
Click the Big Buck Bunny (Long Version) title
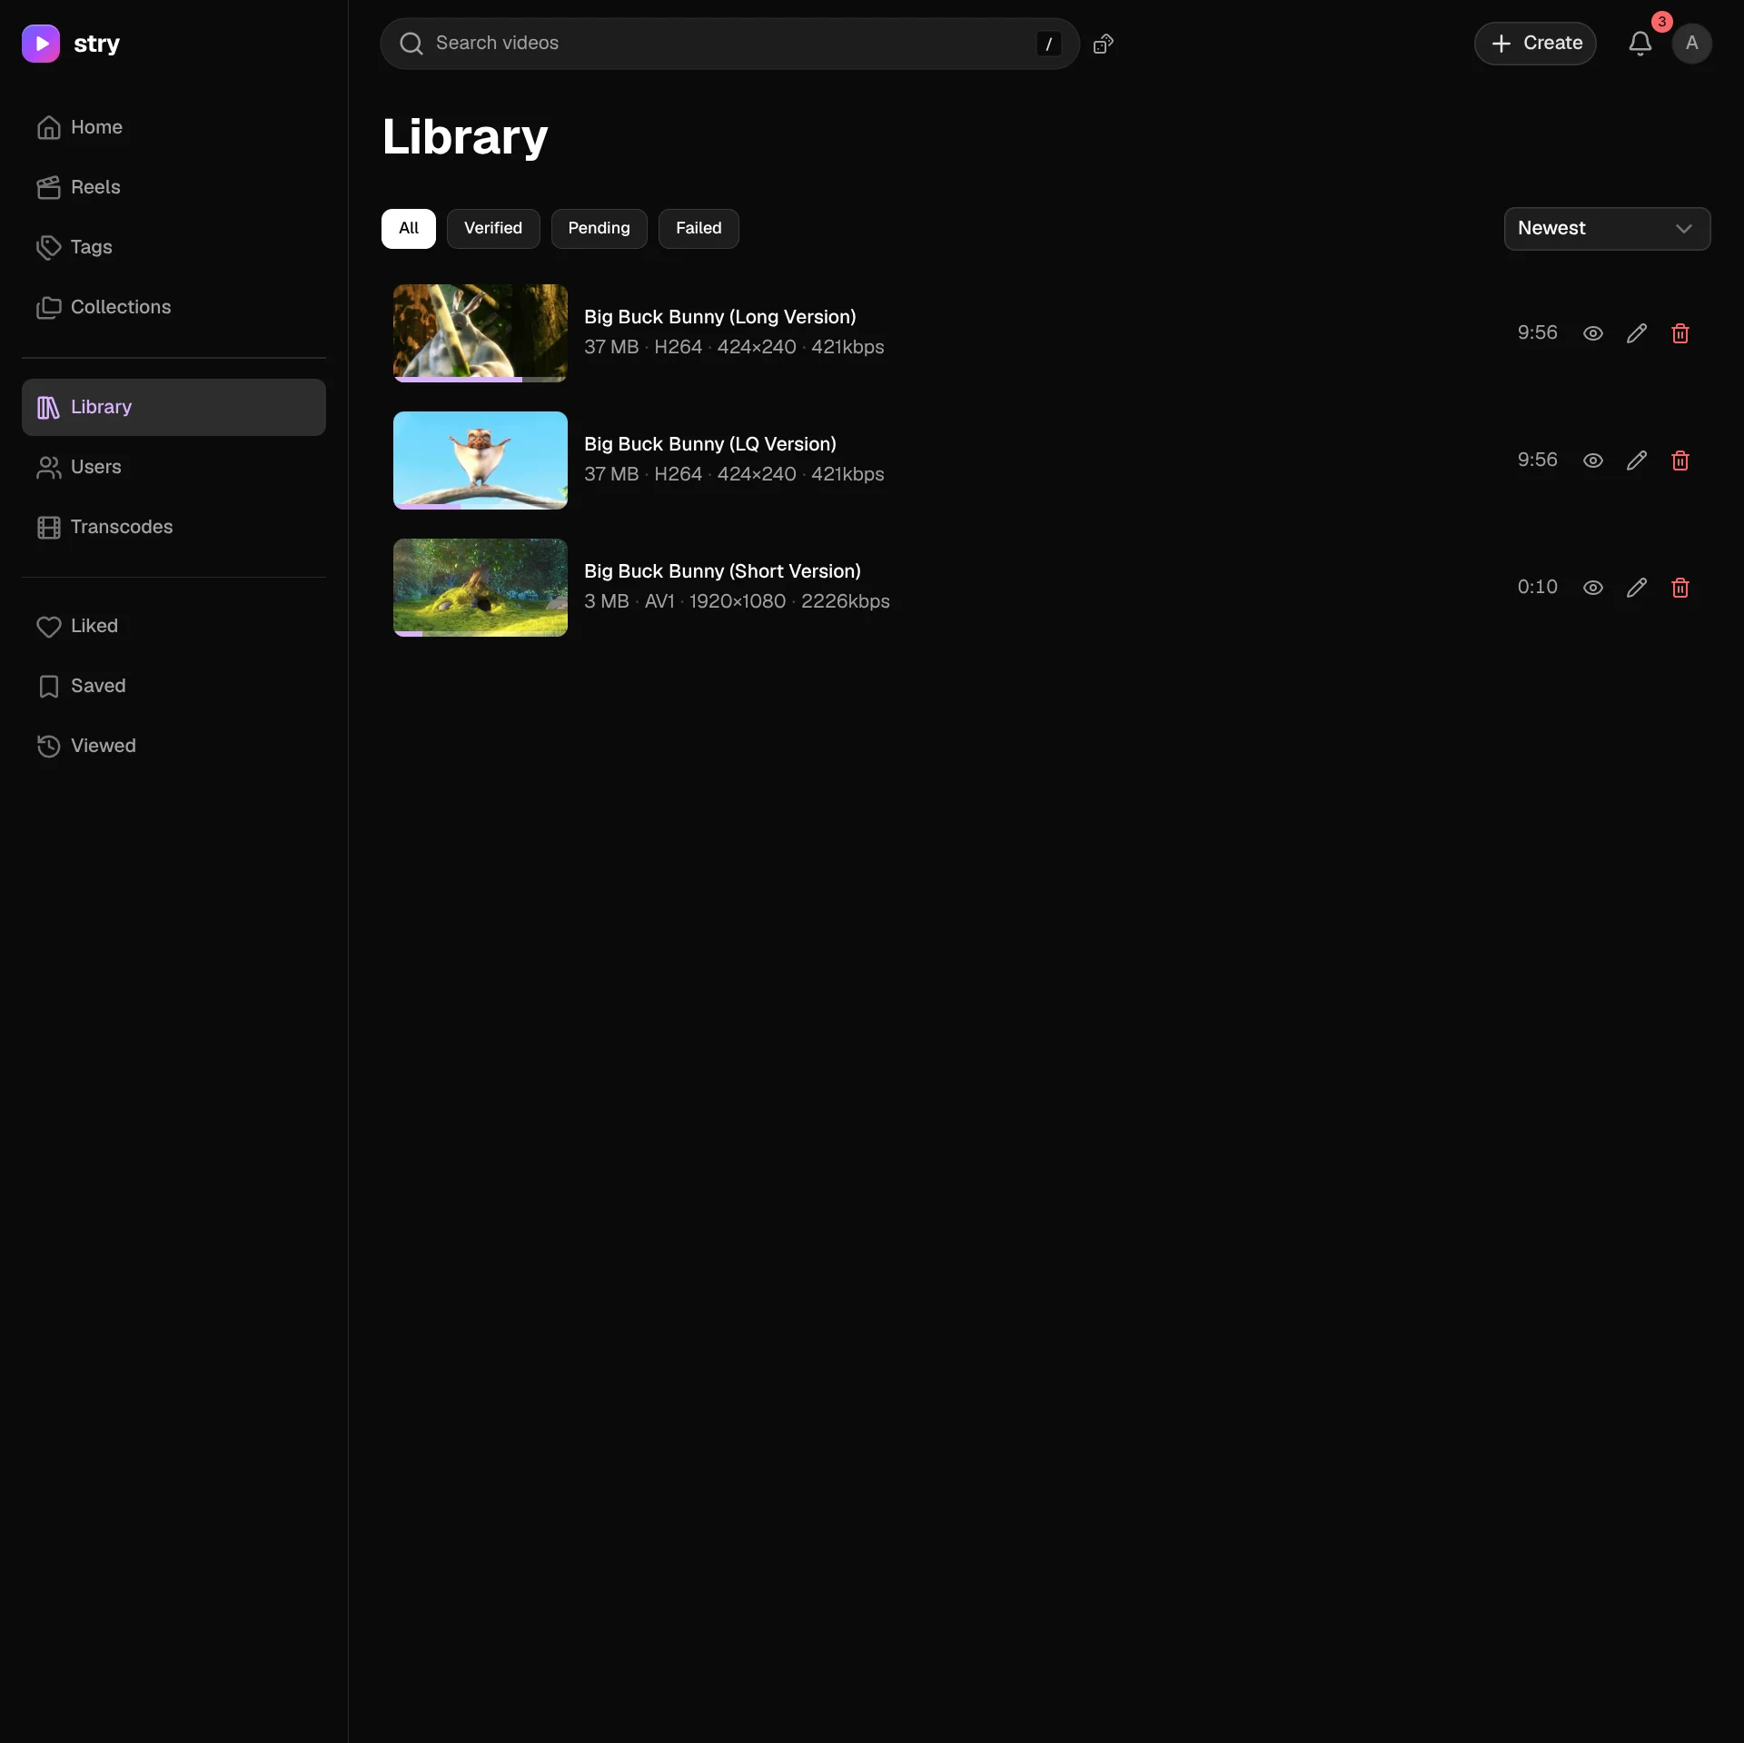coord(720,317)
